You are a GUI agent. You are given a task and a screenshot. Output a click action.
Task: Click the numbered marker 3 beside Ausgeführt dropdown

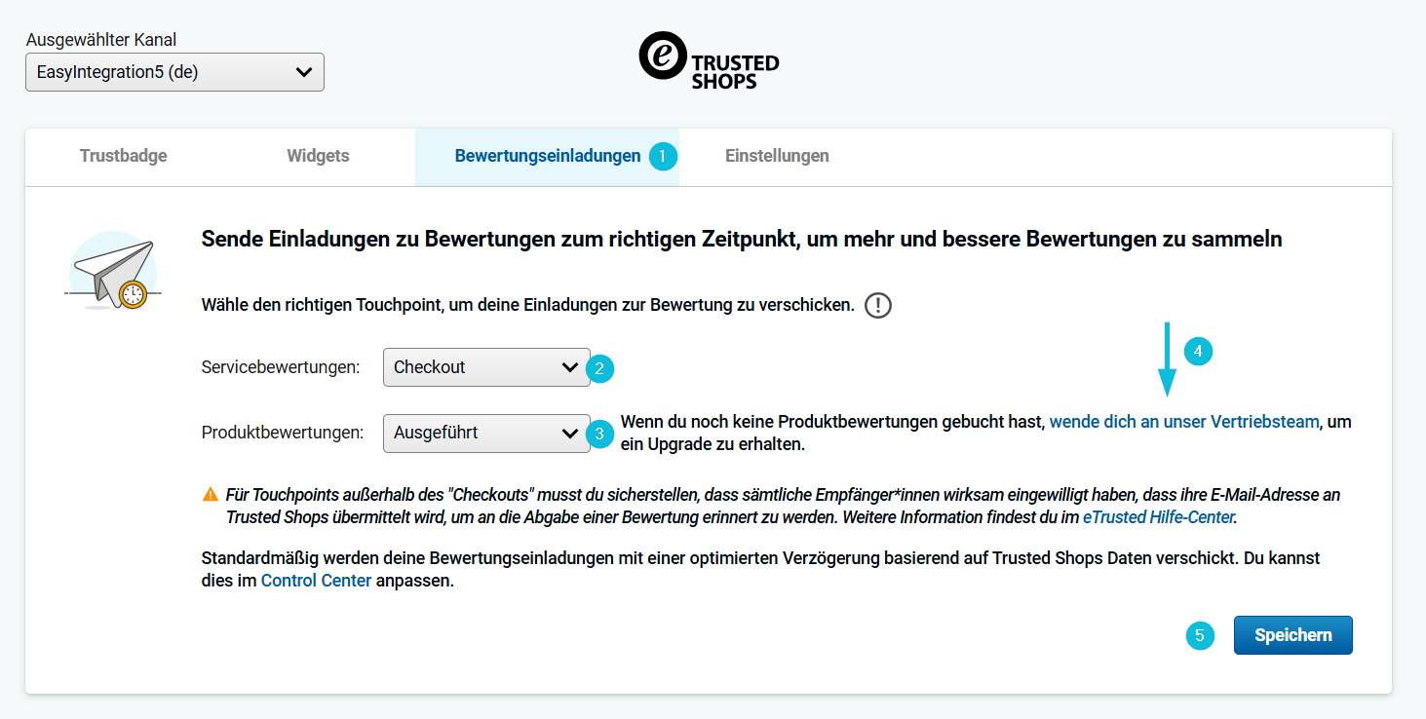coord(599,434)
